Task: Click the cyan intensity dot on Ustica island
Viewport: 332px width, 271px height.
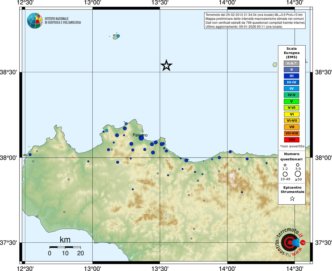Action: coord(118,36)
